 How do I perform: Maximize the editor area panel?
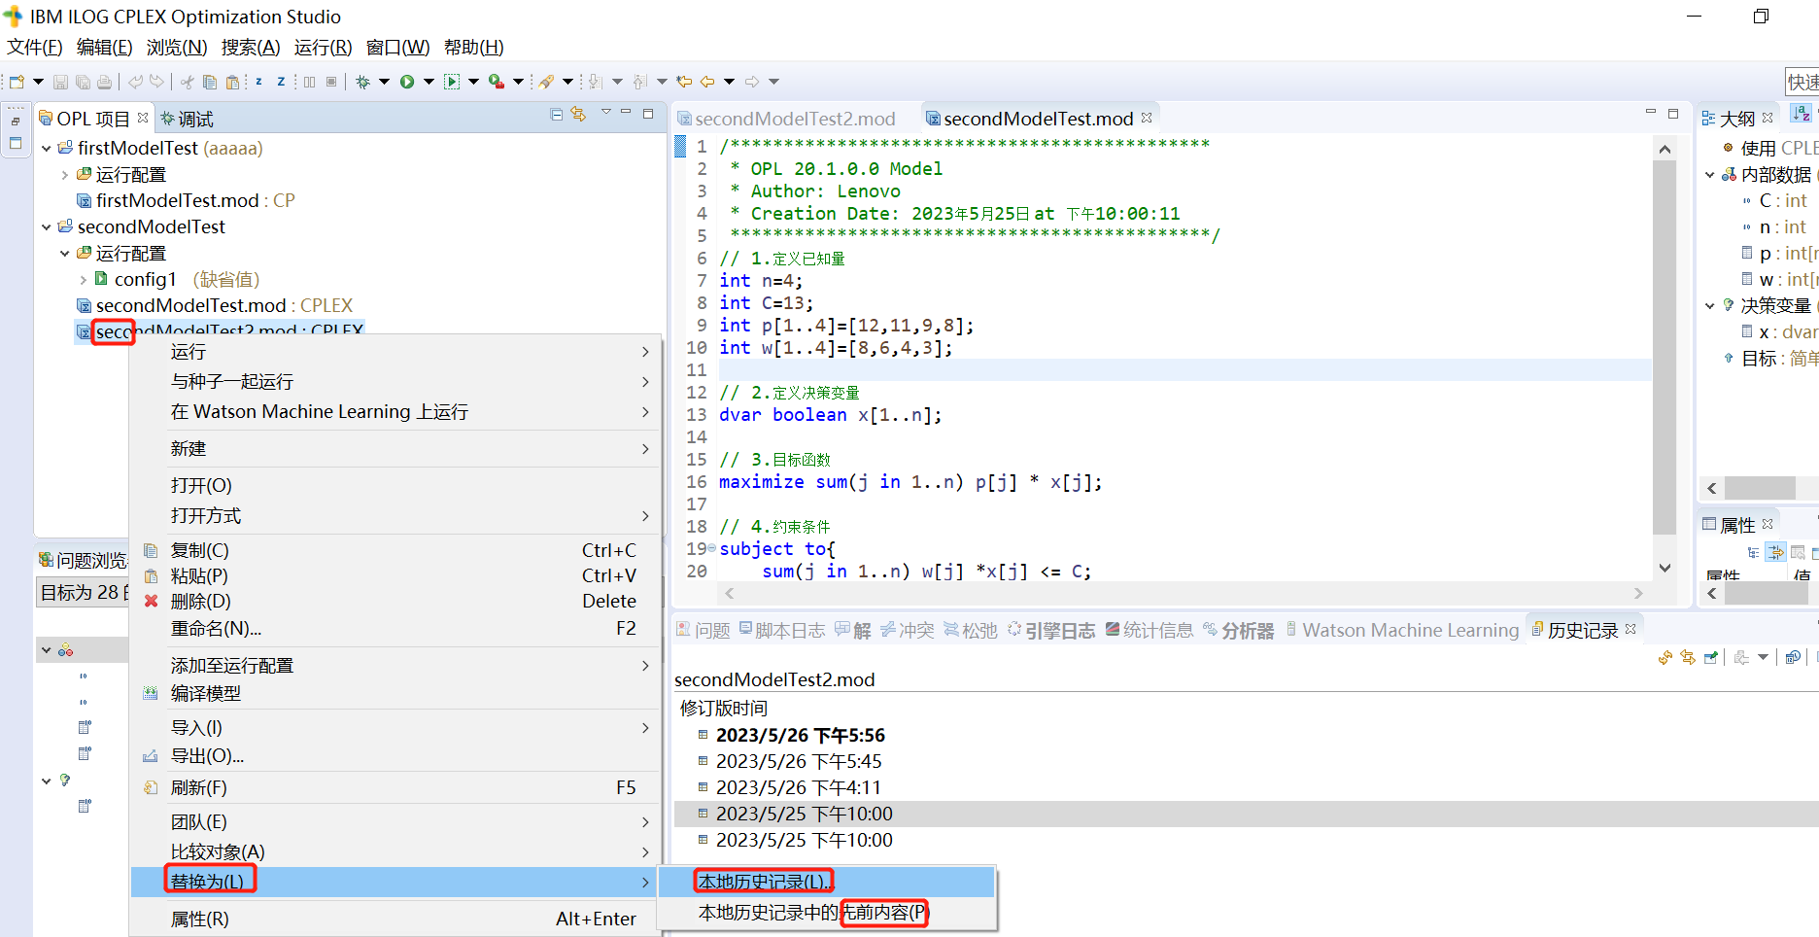tap(1673, 114)
